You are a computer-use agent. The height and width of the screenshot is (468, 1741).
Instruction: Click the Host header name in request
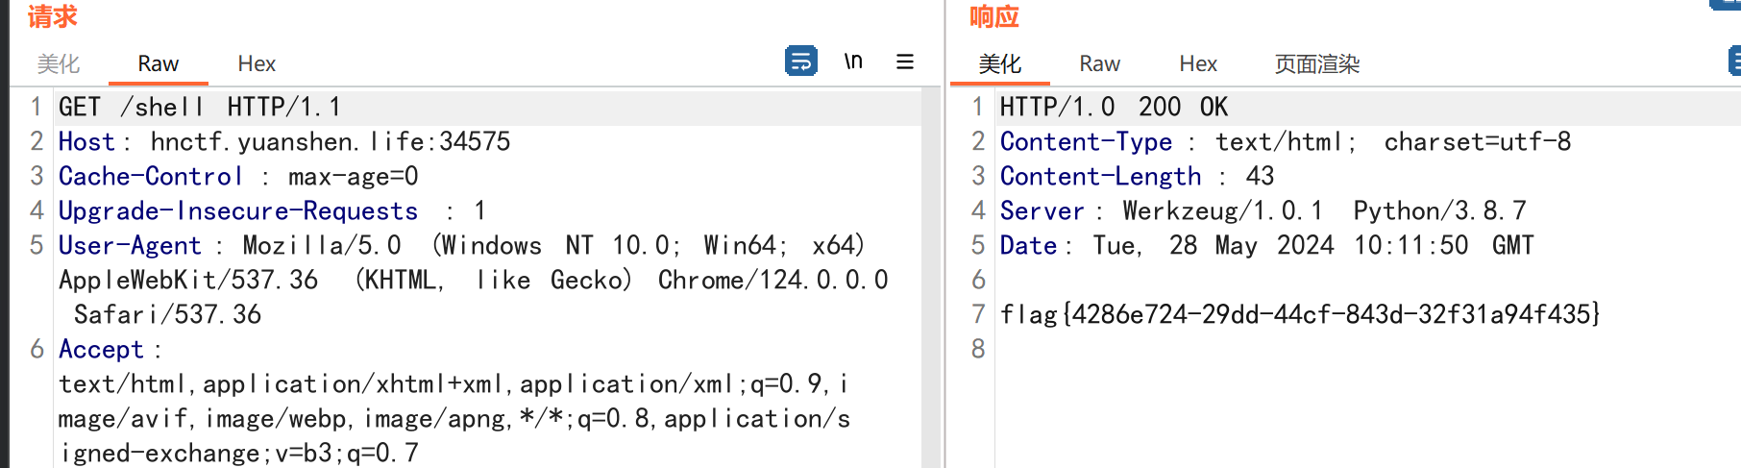pyautogui.click(x=86, y=142)
